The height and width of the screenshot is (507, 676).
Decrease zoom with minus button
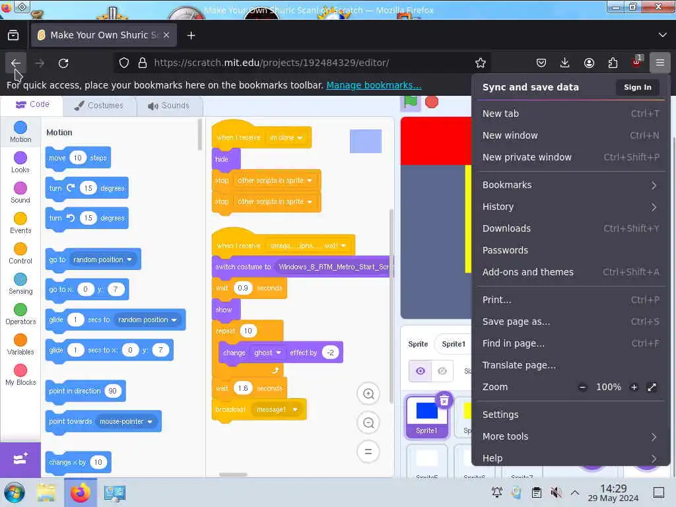582,387
